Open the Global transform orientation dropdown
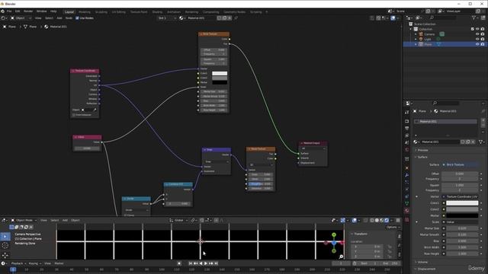 pyautogui.click(x=178, y=220)
